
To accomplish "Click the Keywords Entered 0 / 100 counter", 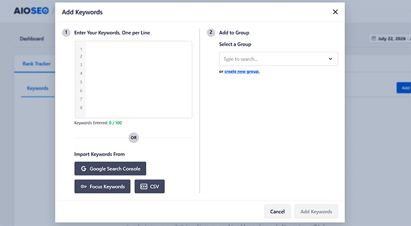I will point(98,123).
